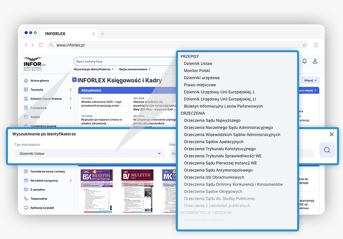Open the Więcej dropdown
This screenshot has height=239, width=343.
[x=311, y=80]
